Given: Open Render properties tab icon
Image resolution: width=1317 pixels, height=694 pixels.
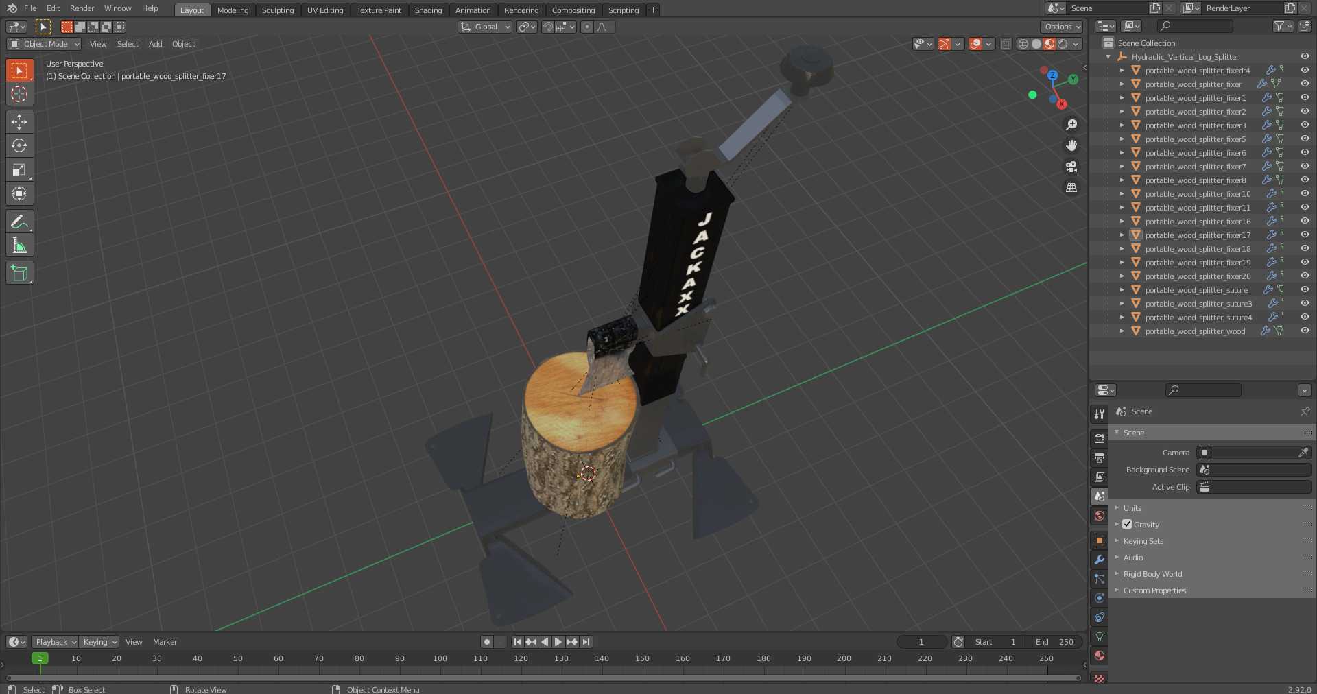Looking at the screenshot, I should click(1100, 438).
